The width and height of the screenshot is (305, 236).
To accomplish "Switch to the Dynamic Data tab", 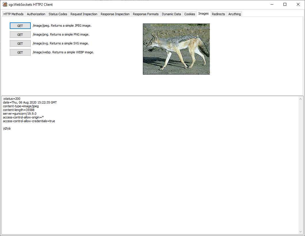I will [x=171, y=14].
